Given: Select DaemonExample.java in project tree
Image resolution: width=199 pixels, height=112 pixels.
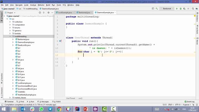Looking at the screenshot, I should [x=26, y=42].
